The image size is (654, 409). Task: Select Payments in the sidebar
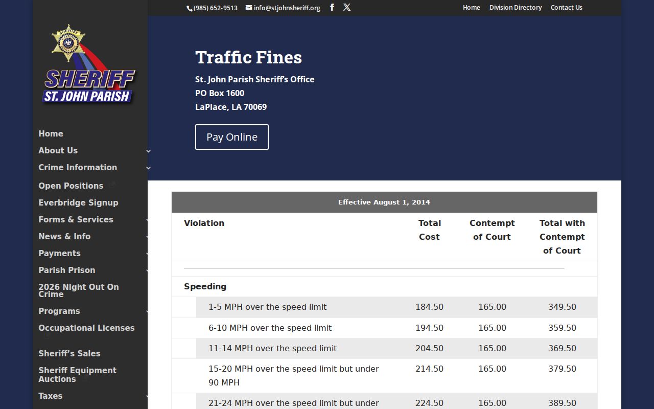pyautogui.click(x=59, y=253)
